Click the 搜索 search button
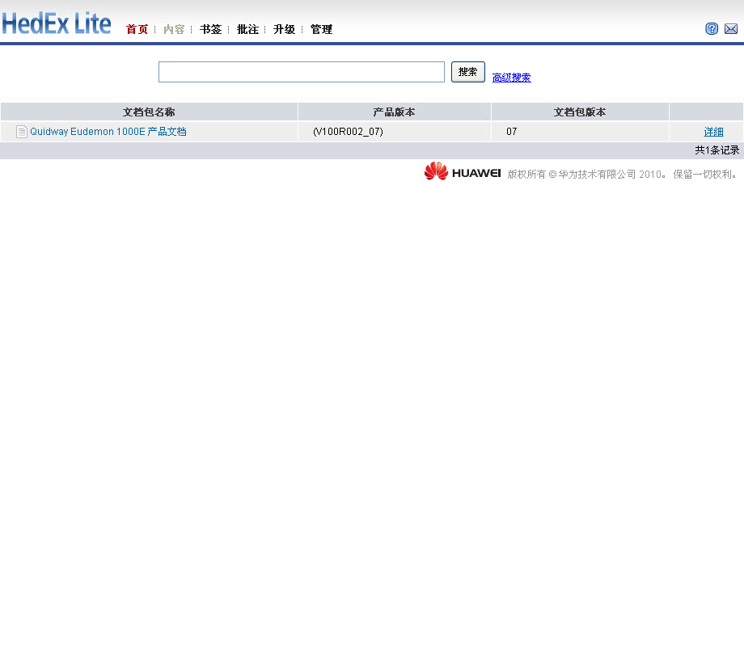744x645 pixels. pyautogui.click(x=467, y=71)
